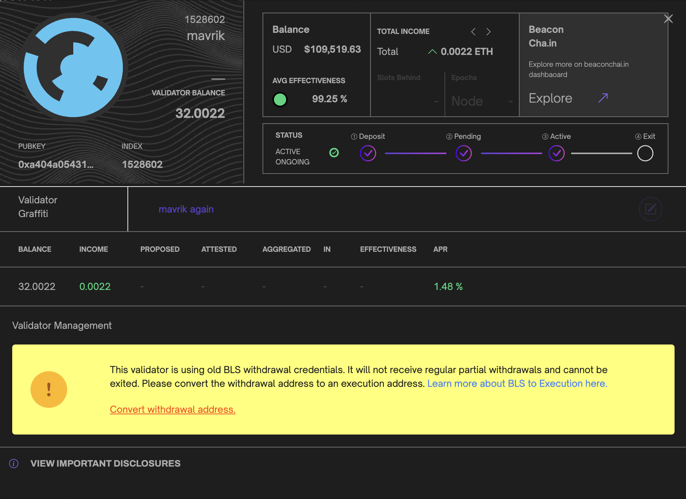Select the BALANCE column header

tap(35, 249)
